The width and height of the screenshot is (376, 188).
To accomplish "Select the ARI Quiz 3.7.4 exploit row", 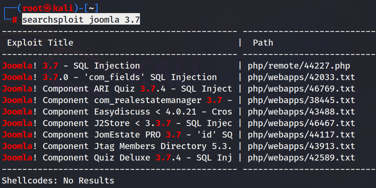I will click(117, 89).
